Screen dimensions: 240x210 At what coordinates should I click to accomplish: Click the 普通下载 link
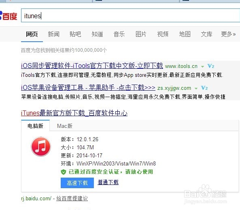(108, 182)
